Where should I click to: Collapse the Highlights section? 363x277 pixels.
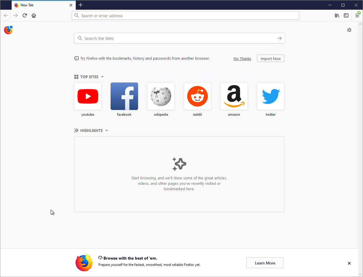pyautogui.click(x=107, y=131)
